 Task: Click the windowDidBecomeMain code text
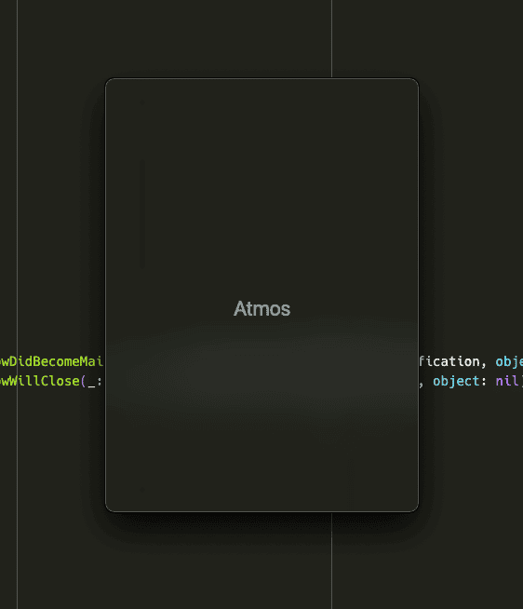pos(51,361)
